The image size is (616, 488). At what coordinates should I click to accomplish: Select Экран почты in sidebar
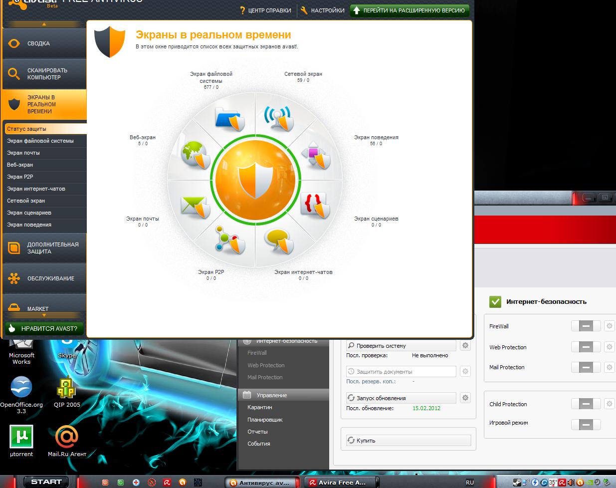[46, 153]
